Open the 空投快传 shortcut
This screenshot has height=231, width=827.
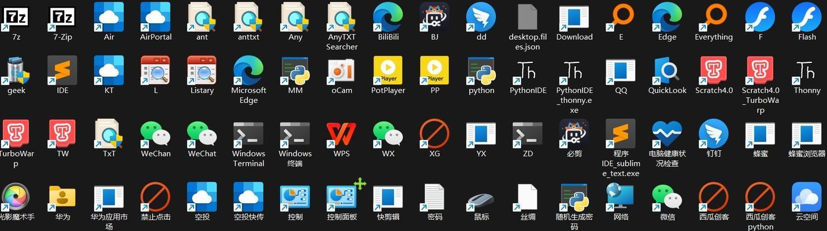tap(249, 198)
